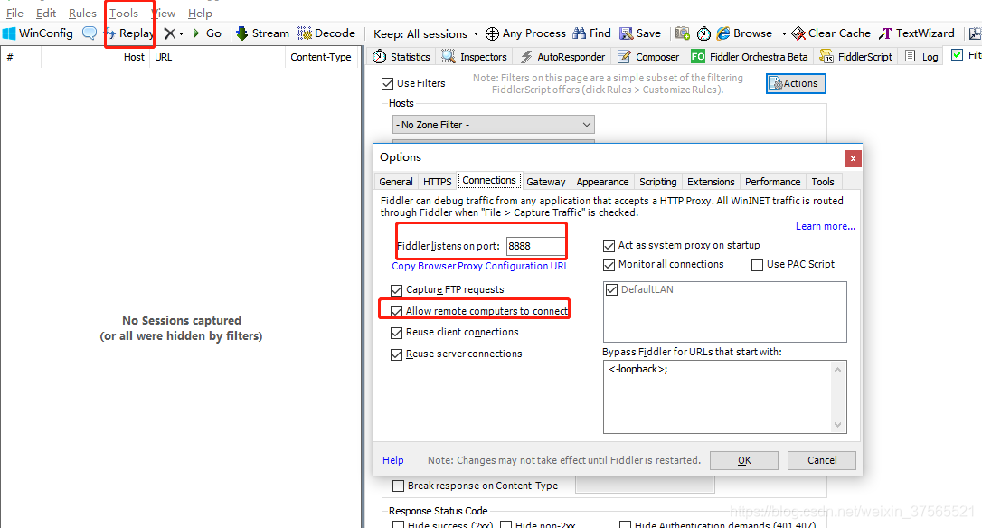This screenshot has height=528, width=982.
Task: Toggle Break response on Content-Type
Action: (x=398, y=486)
